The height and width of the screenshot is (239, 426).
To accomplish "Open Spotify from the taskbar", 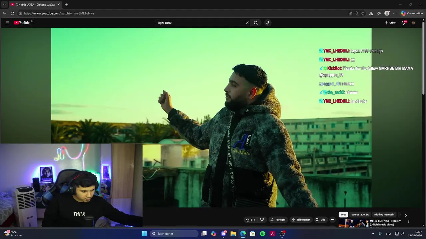I will tap(262, 234).
